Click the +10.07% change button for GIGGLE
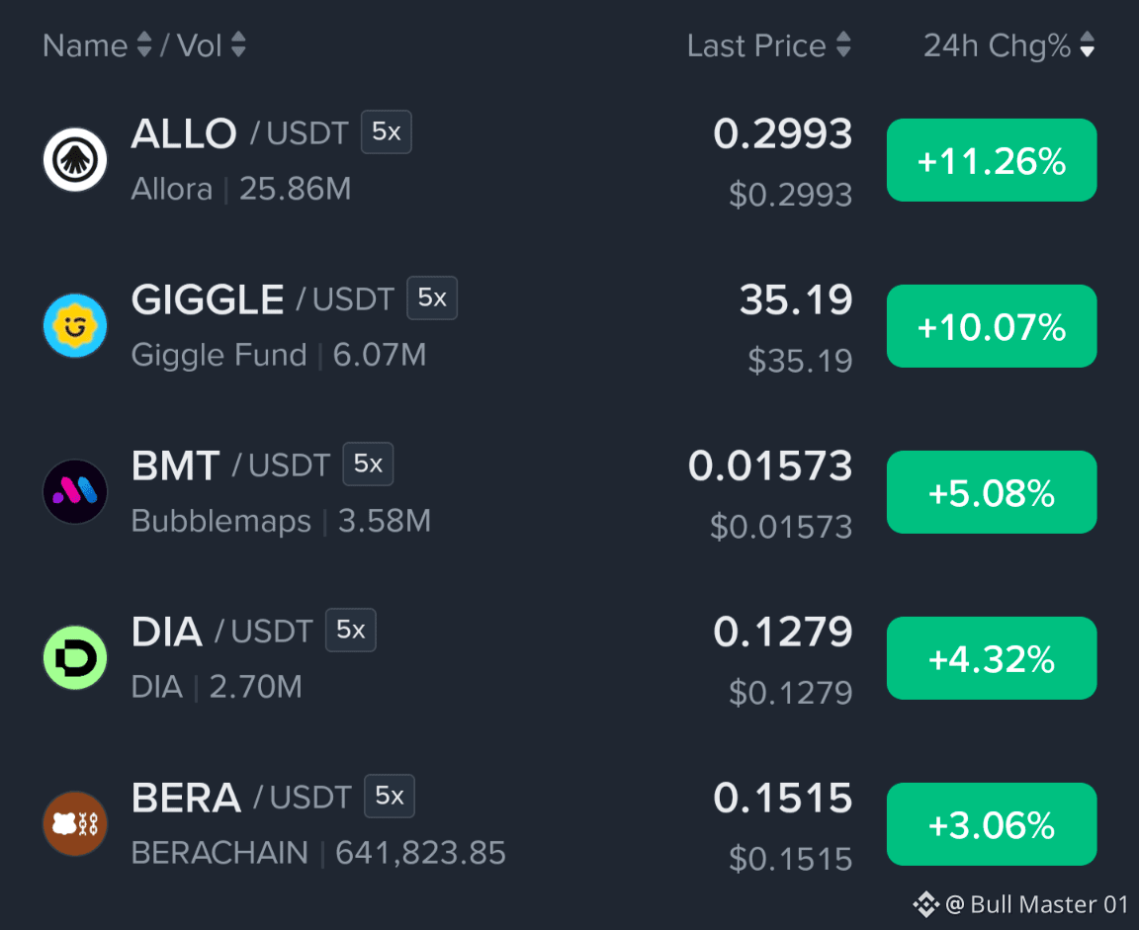The height and width of the screenshot is (930, 1139). point(992,326)
